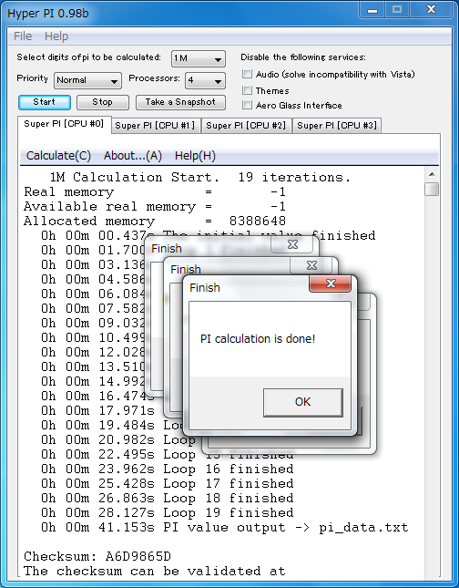The height and width of the screenshot is (588, 459).
Task: Click 'The checksum can be validated at' line
Action: click(155, 571)
